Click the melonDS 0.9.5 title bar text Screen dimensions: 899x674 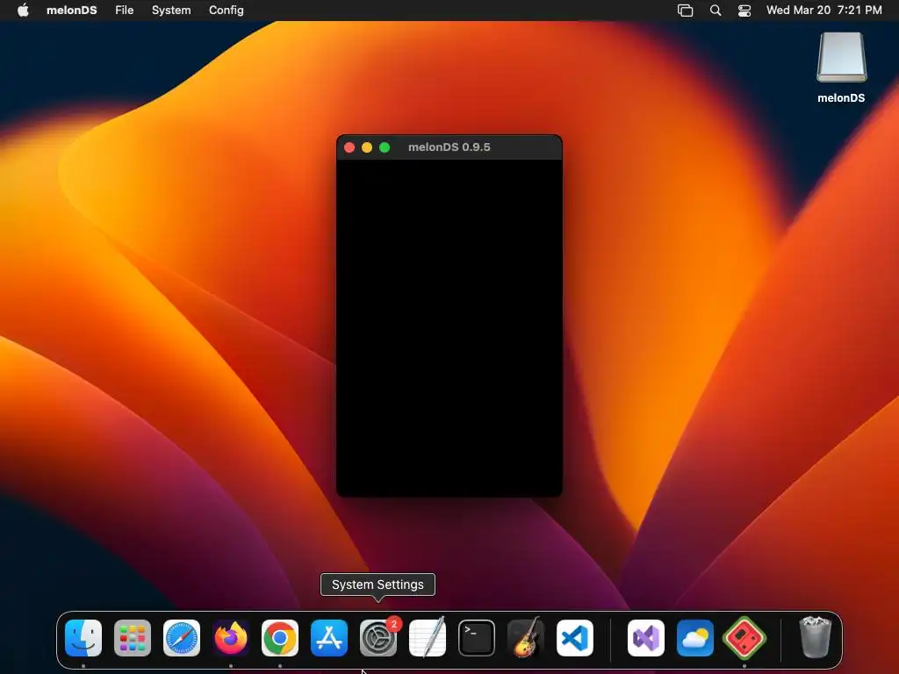pos(449,147)
